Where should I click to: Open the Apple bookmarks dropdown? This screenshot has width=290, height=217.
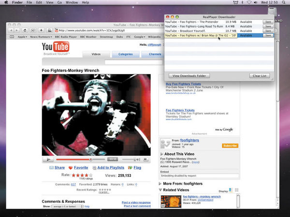(x=22, y=37)
